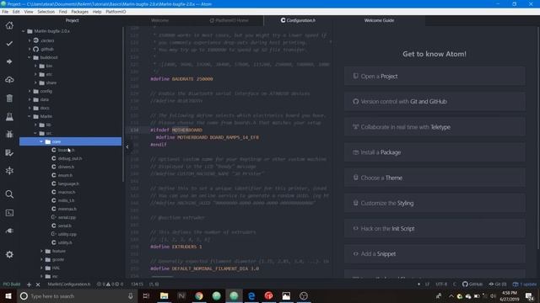Expand the .github folder
Viewport: 540px width, 303px height.
pyautogui.click(x=30, y=49)
